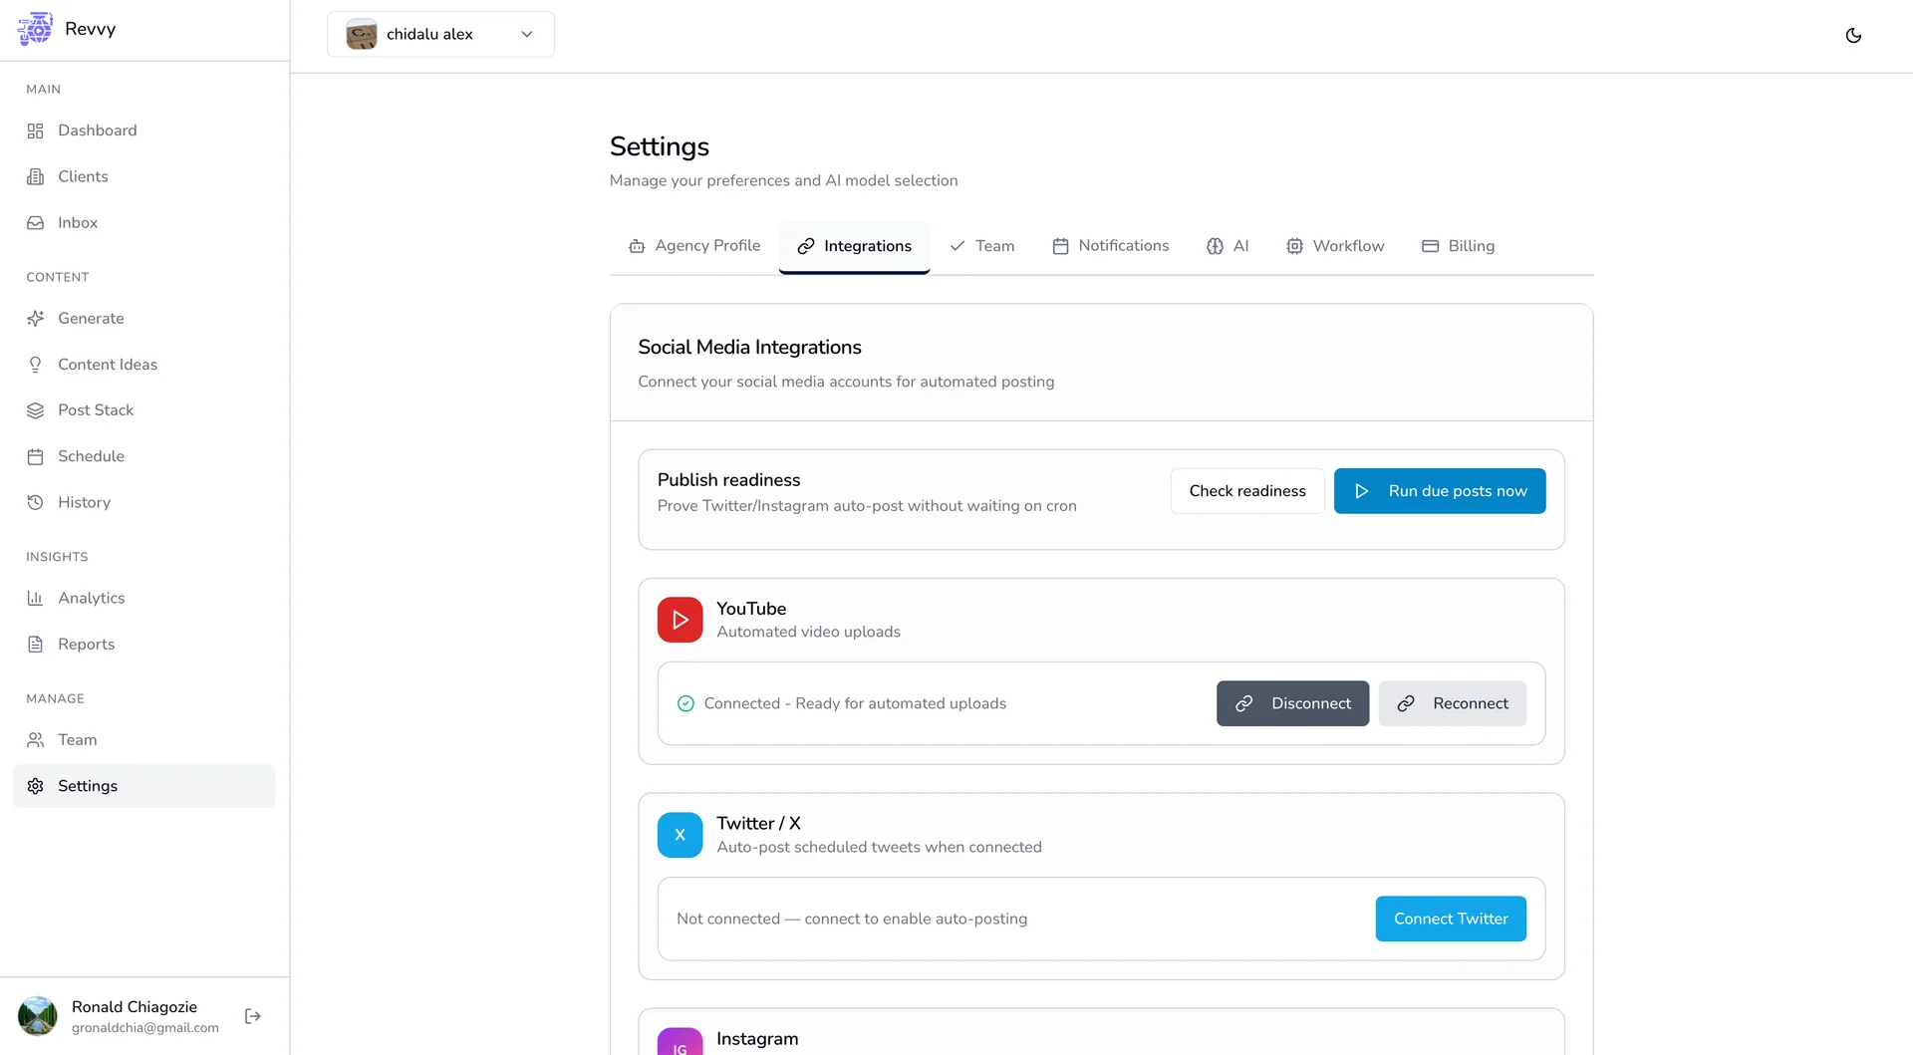The height and width of the screenshot is (1055, 1913).
Task: Click the Revvy logo icon
Action: (x=35, y=29)
